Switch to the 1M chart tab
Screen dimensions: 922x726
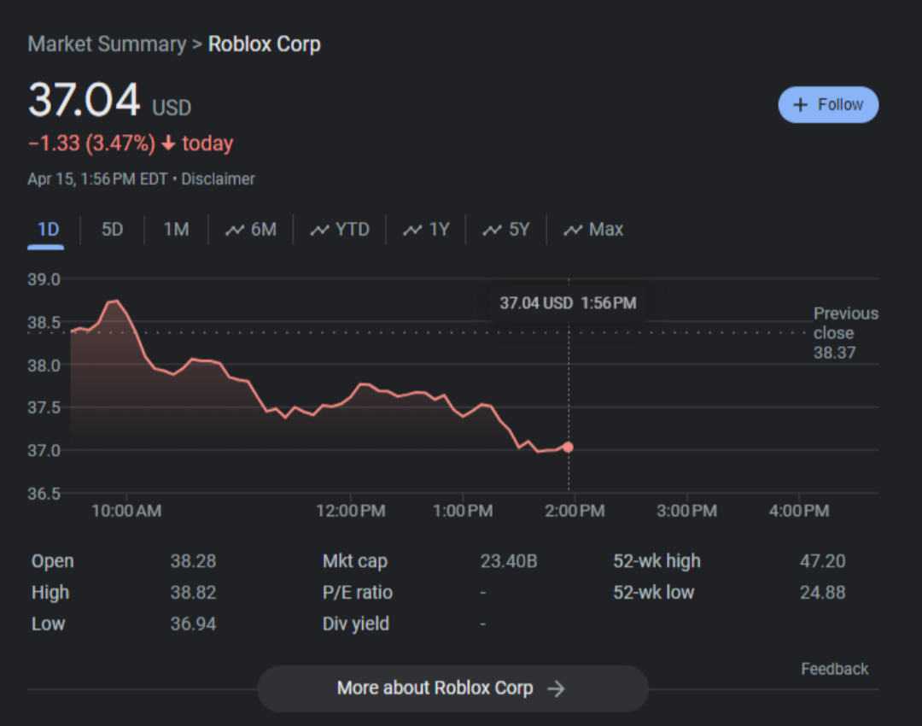click(x=176, y=230)
